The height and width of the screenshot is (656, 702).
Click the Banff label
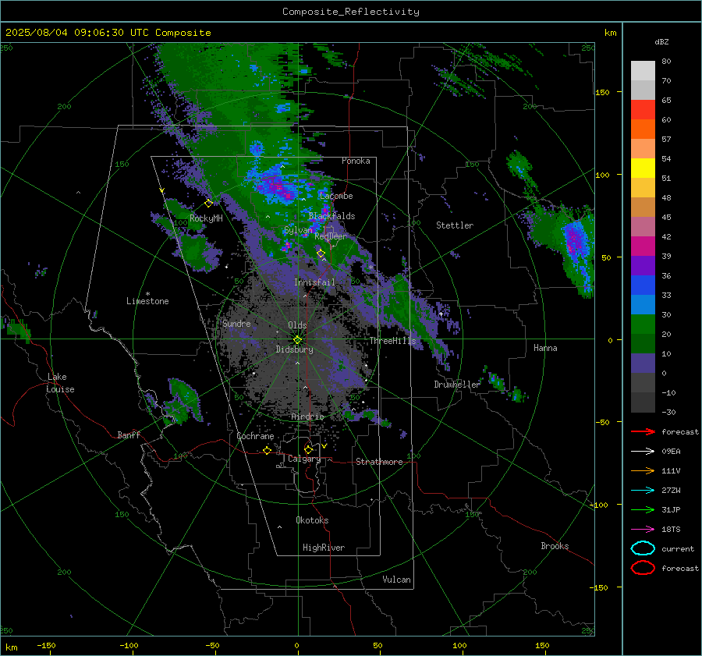(129, 434)
